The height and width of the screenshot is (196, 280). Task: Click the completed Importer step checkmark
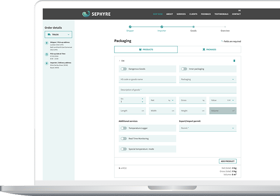(x=162, y=27)
